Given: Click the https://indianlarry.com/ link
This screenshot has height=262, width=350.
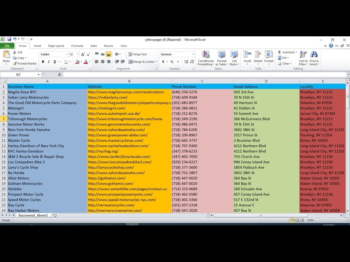Looking at the screenshot, I should pos(107,97).
